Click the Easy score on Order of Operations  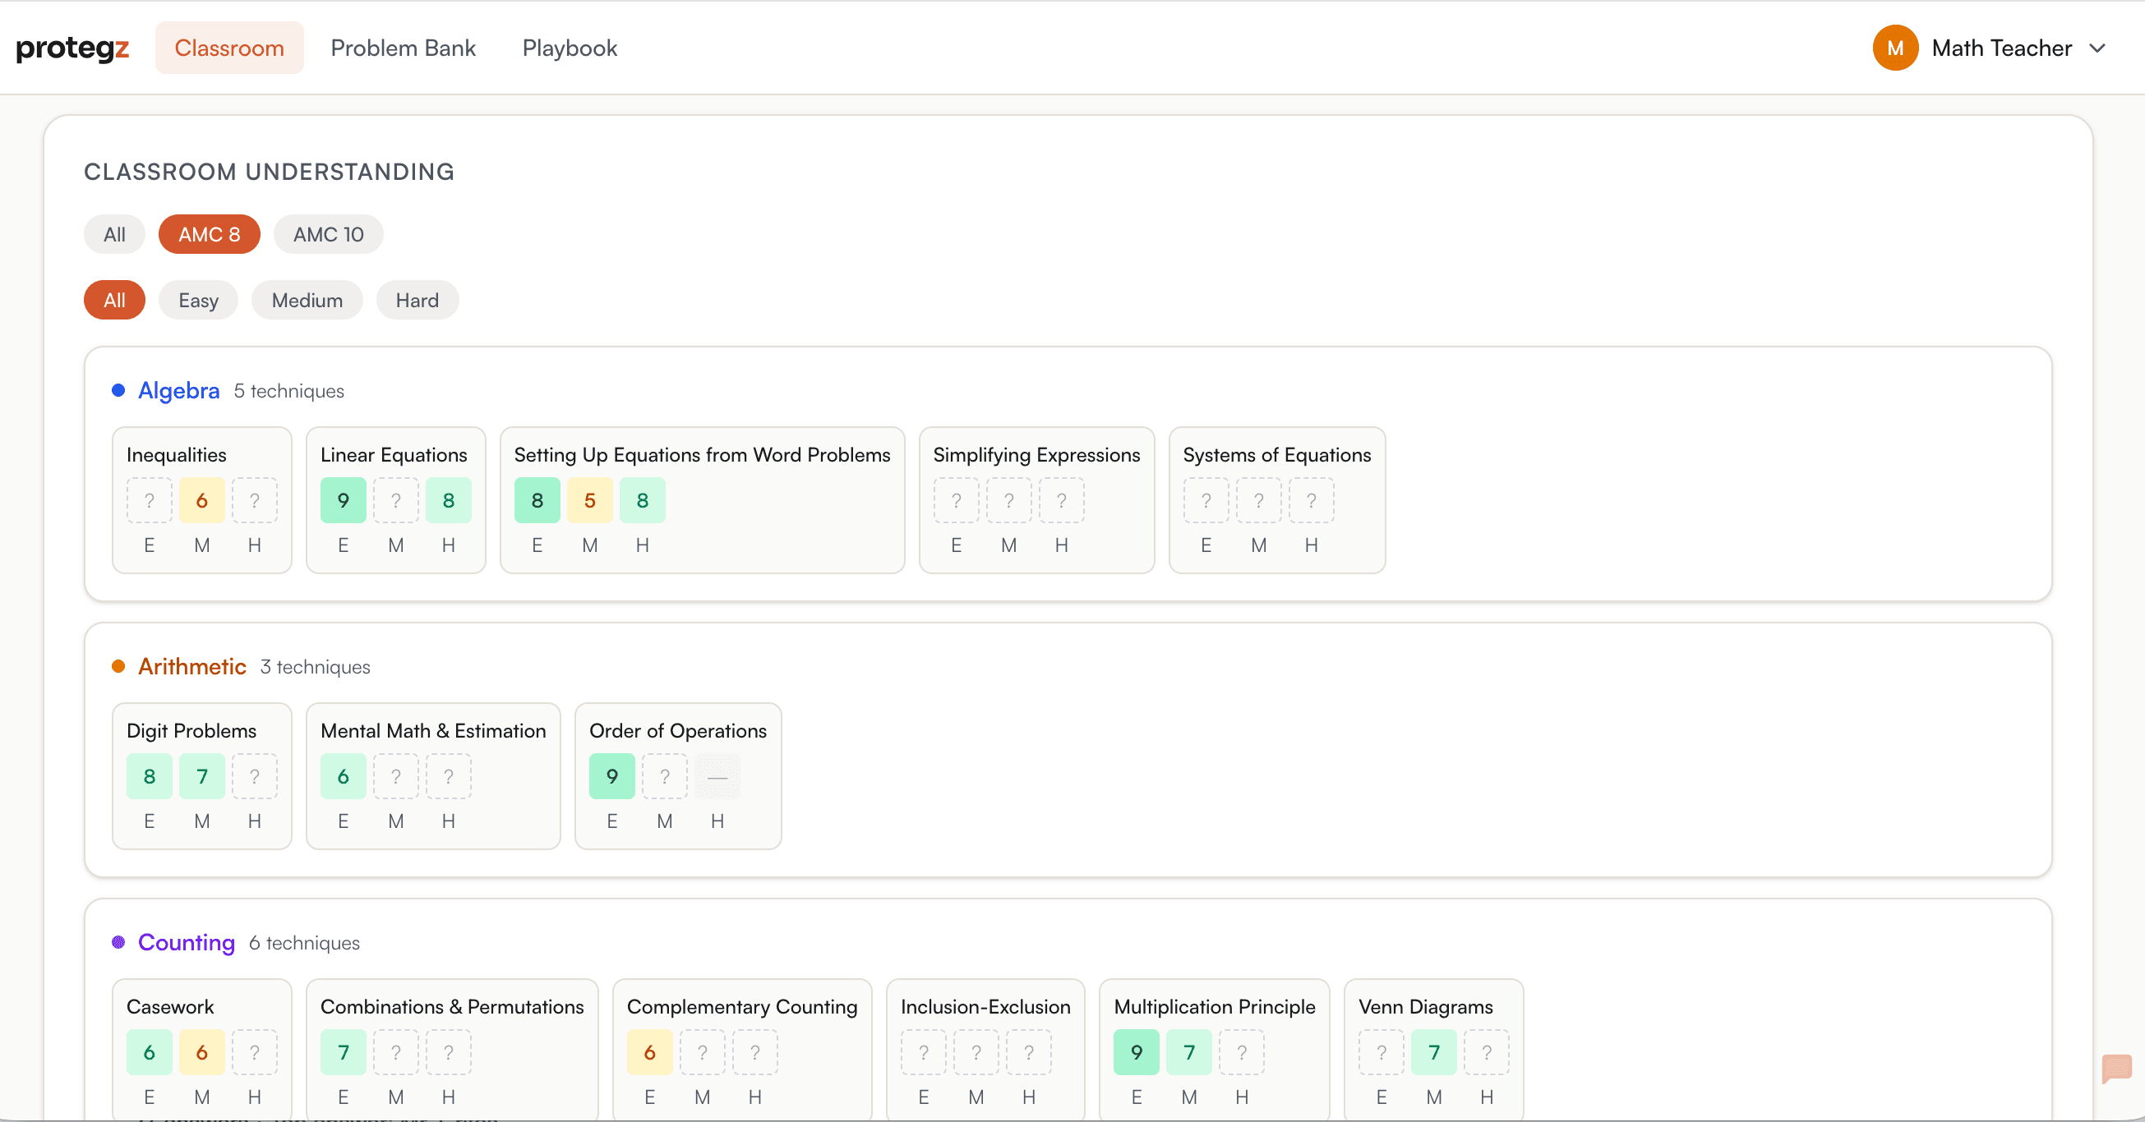click(611, 775)
